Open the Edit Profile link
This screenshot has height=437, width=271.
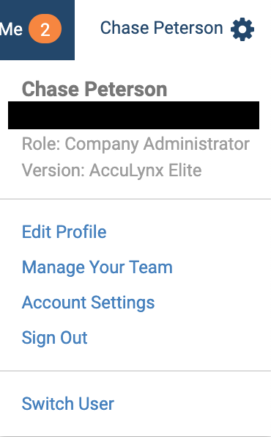pos(64,232)
